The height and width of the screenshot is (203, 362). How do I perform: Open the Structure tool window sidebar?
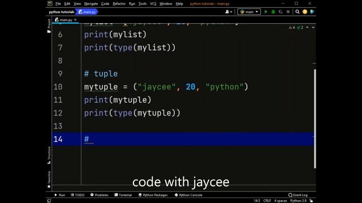49,155
